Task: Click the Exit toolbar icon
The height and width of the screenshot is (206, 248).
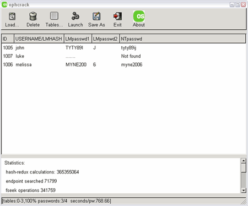Action: click(117, 16)
